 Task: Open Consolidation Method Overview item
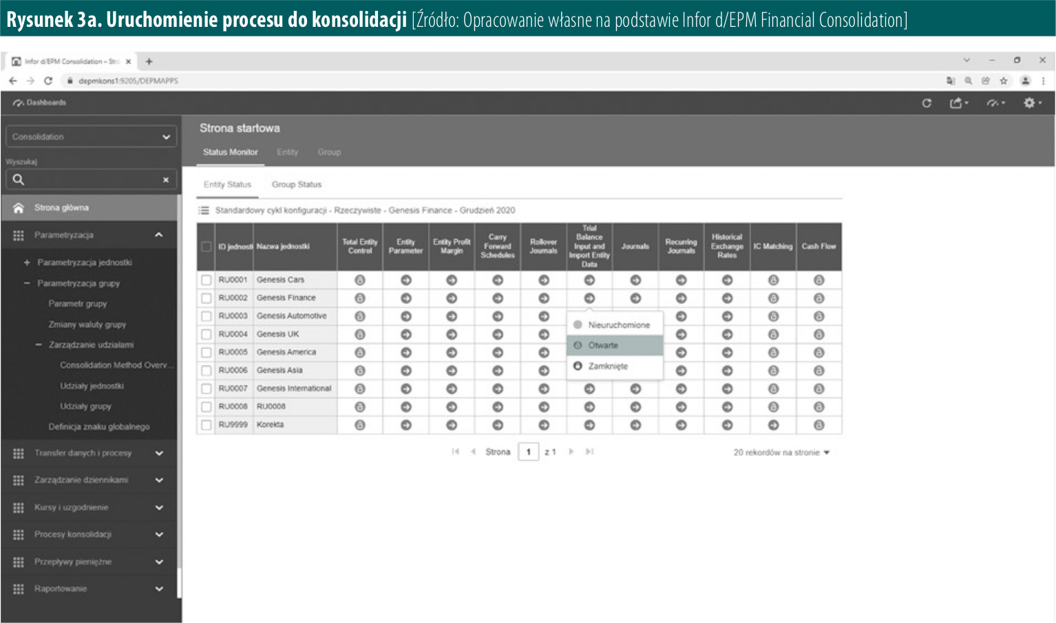(x=116, y=365)
